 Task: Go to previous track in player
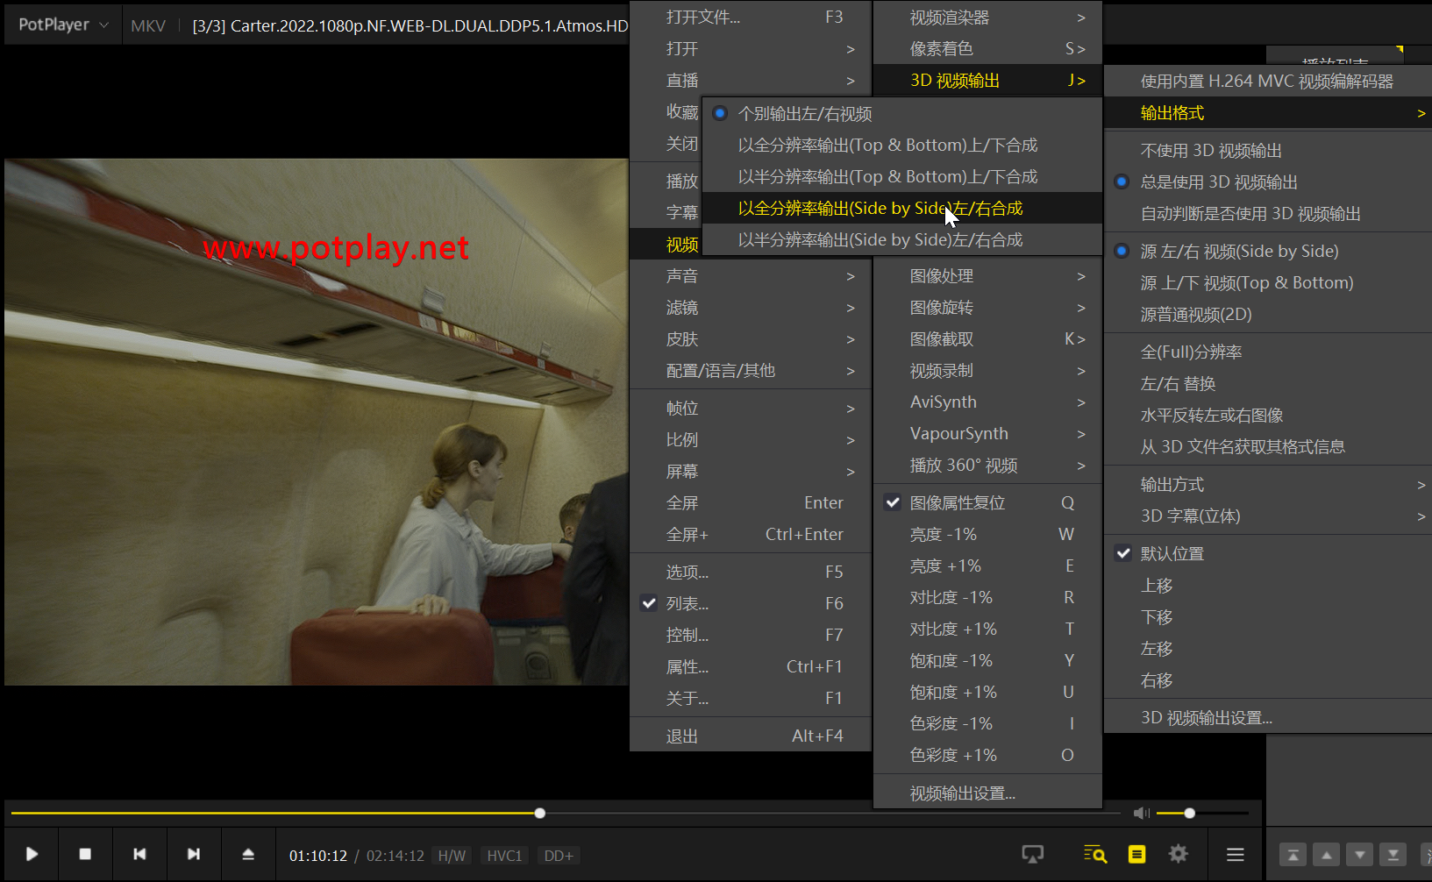coord(139,854)
